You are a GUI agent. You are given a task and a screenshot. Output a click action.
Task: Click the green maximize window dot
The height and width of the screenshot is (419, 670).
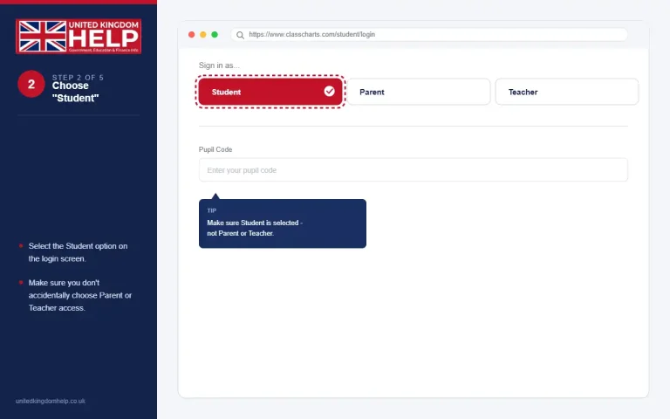(215, 35)
